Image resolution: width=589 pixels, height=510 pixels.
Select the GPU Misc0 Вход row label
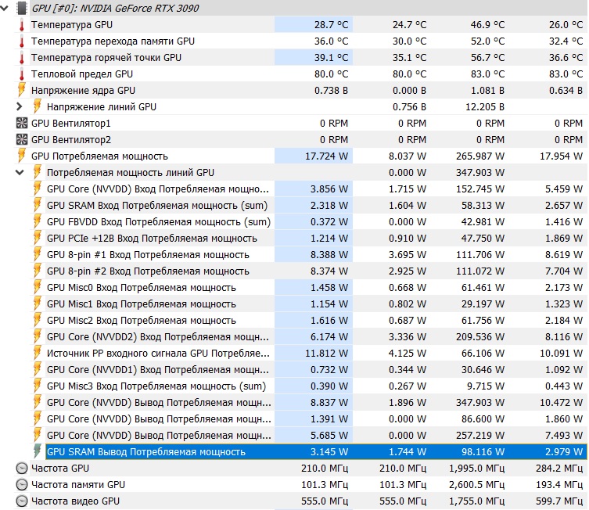pyautogui.click(x=142, y=288)
